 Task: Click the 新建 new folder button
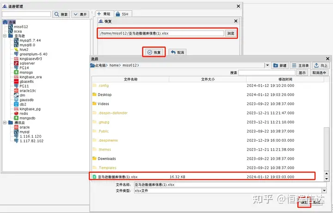(x=280, y=65)
